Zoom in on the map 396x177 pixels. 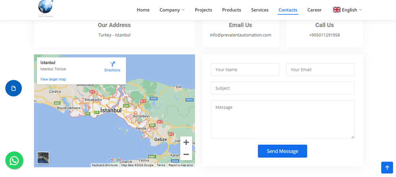tap(186, 142)
